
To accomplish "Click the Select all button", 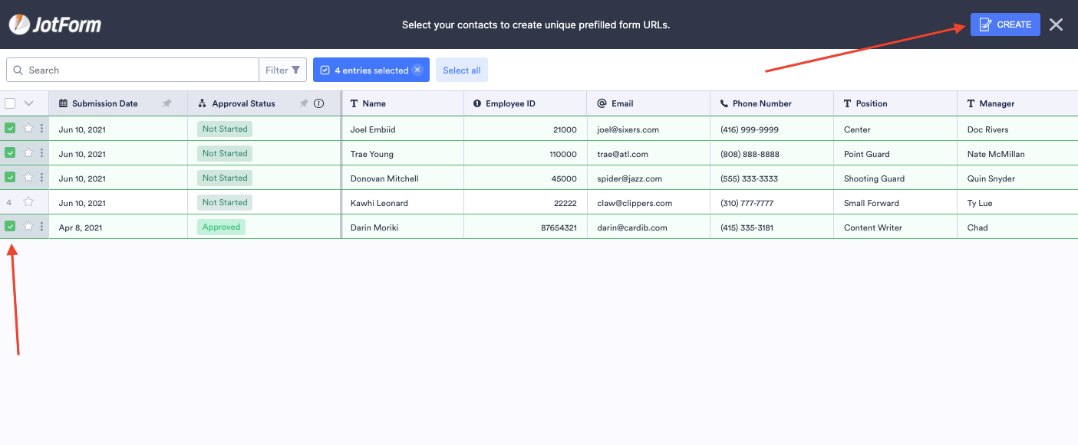I will pos(462,70).
